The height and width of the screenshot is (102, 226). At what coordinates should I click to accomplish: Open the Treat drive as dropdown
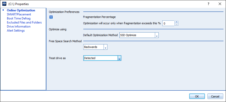click(x=119, y=58)
